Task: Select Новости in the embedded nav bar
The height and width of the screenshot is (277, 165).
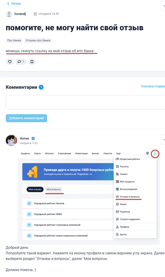Action: tap(108, 154)
